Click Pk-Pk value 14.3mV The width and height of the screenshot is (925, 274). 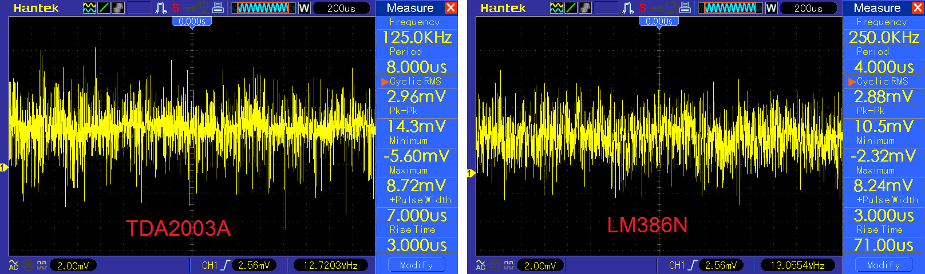pyautogui.click(x=417, y=126)
